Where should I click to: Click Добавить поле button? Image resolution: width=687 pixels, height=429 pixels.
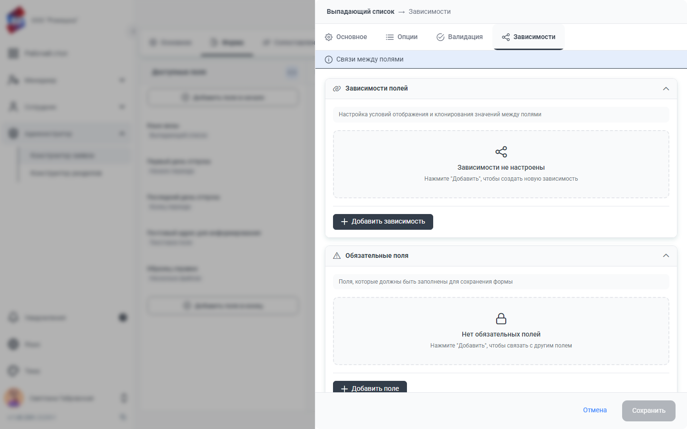coord(370,387)
